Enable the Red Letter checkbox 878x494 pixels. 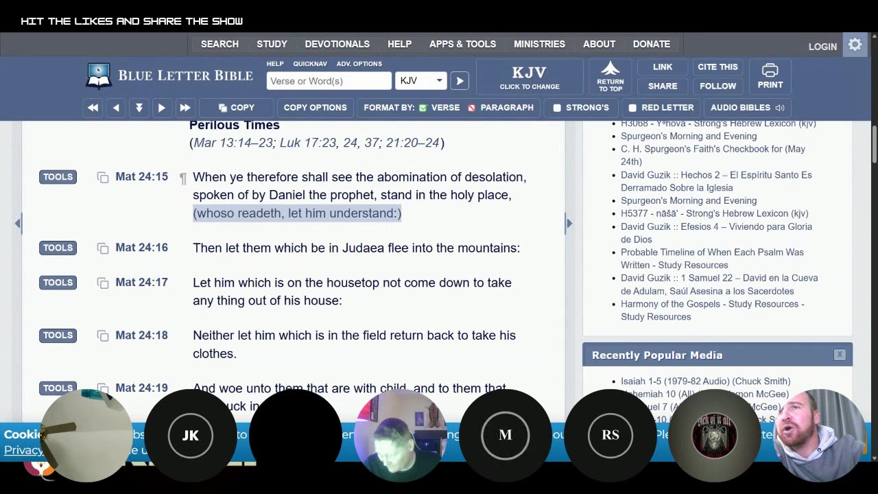click(x=632, y=108)
